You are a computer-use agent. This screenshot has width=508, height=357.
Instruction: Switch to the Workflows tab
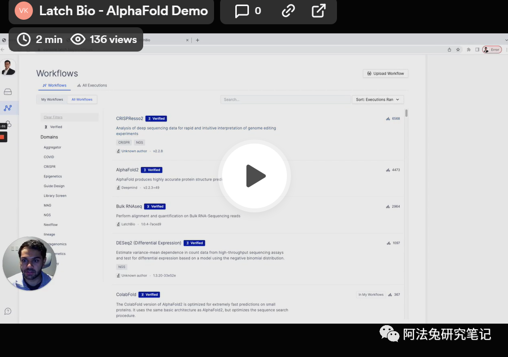tap(55, 85)
